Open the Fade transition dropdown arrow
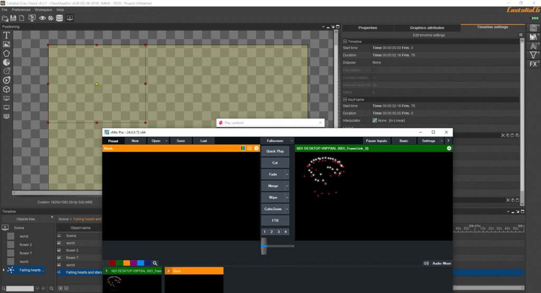 pos(287,174)
